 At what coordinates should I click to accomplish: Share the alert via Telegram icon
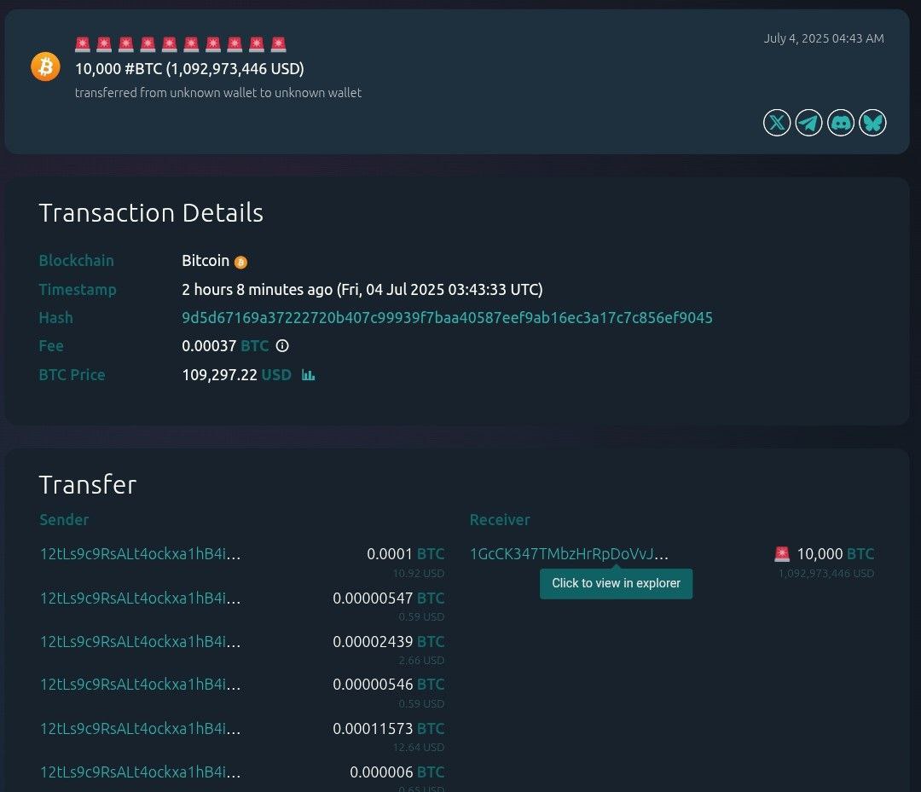808,123
